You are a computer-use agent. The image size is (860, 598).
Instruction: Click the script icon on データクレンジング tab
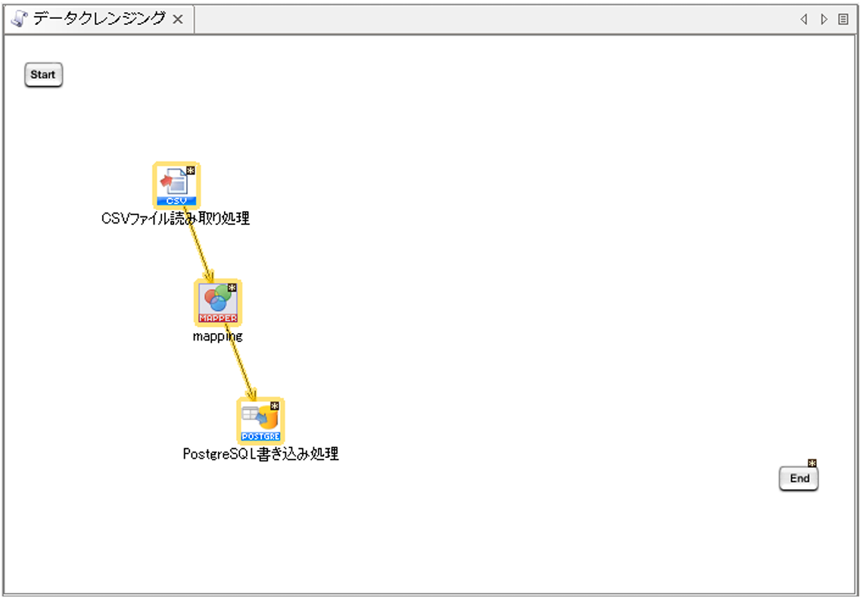(x=20, y=19)
